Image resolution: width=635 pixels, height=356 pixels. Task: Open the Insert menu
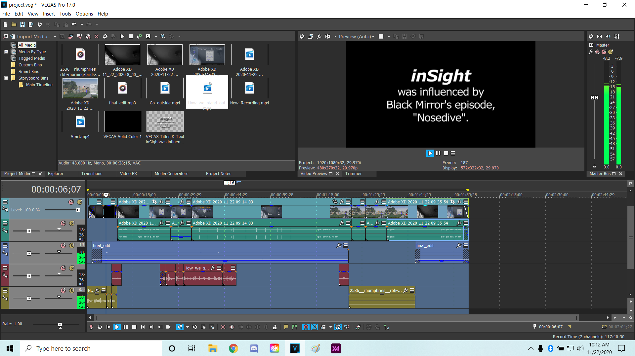49,14
